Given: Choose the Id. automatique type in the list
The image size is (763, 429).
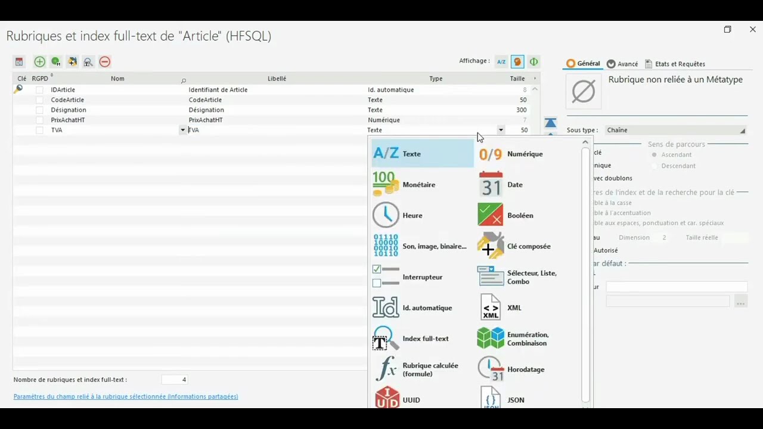Looking at the screenshot, I should [422, 307].
